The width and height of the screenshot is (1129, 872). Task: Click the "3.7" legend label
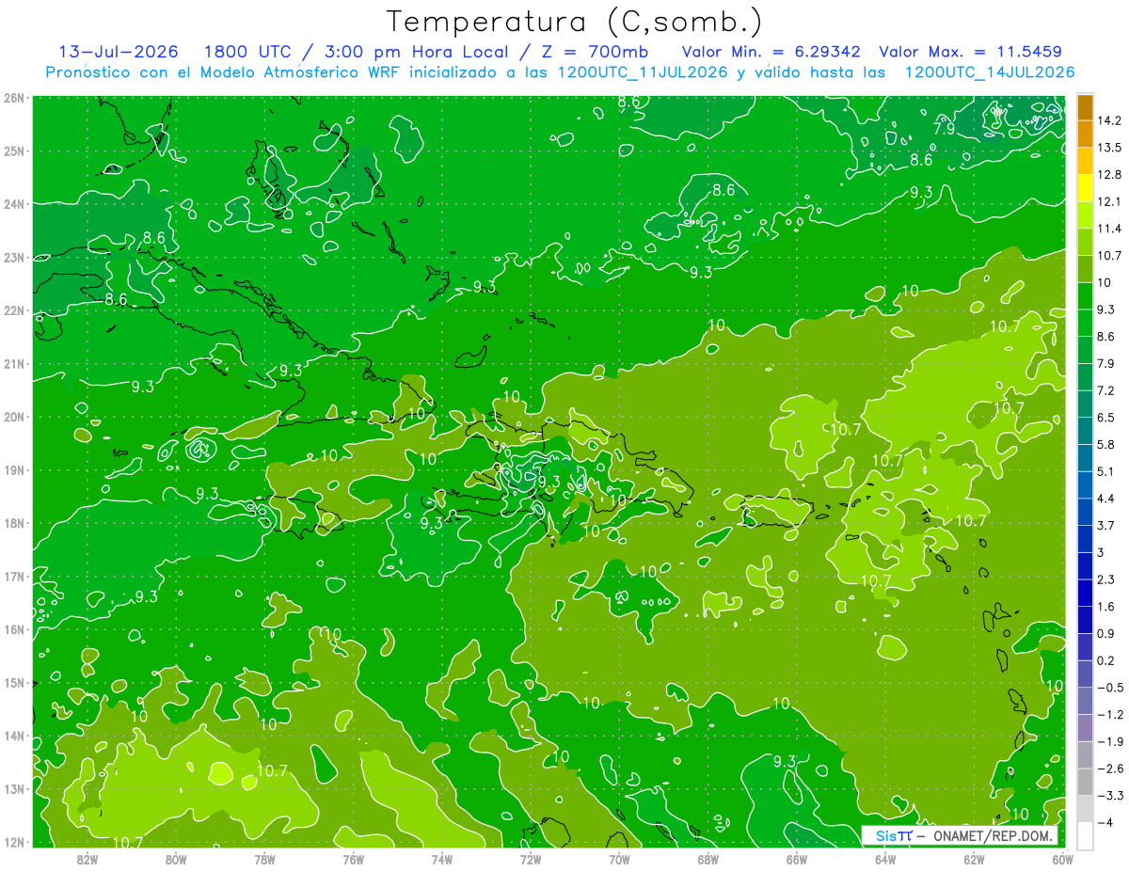point(1106,525)
